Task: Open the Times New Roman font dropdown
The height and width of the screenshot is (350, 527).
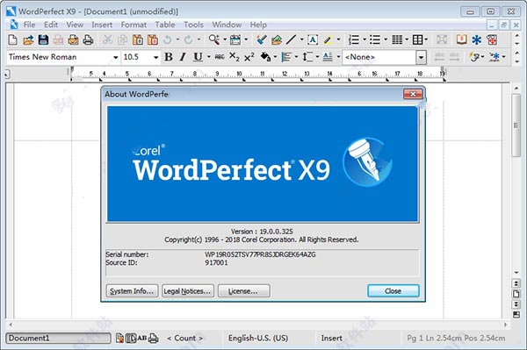Action: pyautogui.click(x=115, y=57)
